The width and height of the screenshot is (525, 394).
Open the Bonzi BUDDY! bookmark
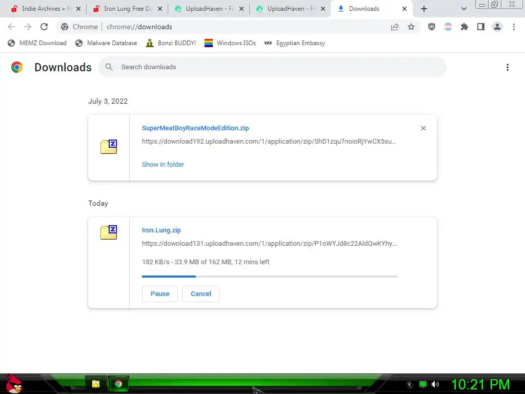click(x=171, y=43)
